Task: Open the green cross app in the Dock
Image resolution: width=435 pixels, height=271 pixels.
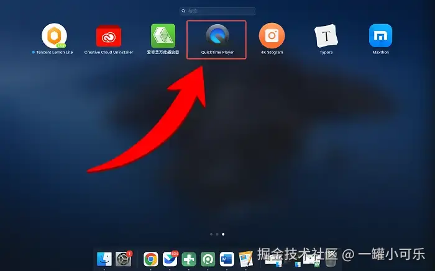Action: click(x=189, y=259)
